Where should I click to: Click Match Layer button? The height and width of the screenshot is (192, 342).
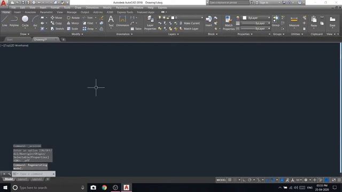coord(189,28)
